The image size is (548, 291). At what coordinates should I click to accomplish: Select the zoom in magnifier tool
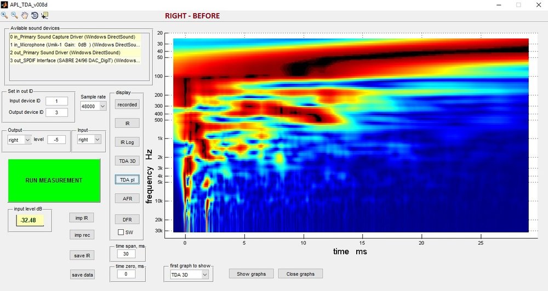tap(4, 15)
